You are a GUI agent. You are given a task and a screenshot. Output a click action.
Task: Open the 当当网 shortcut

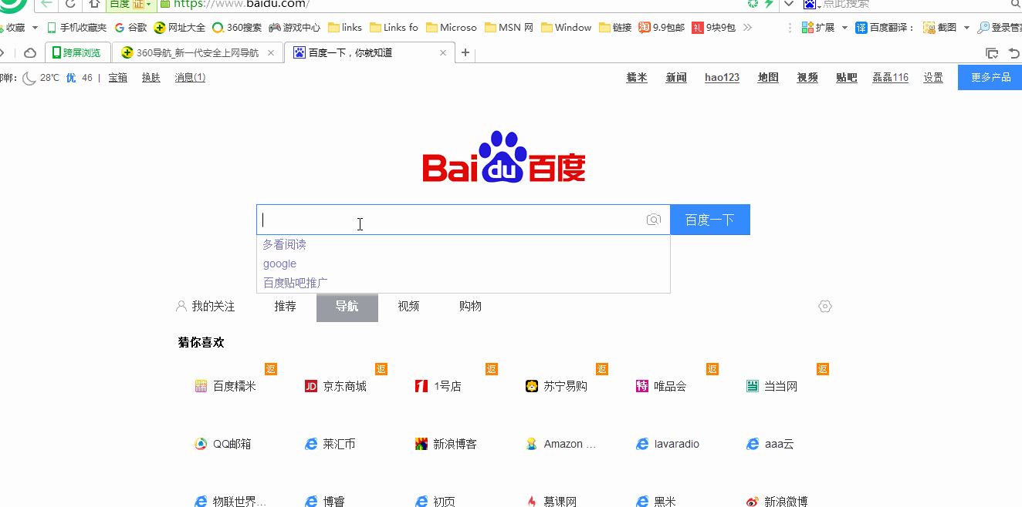(772, 386)
